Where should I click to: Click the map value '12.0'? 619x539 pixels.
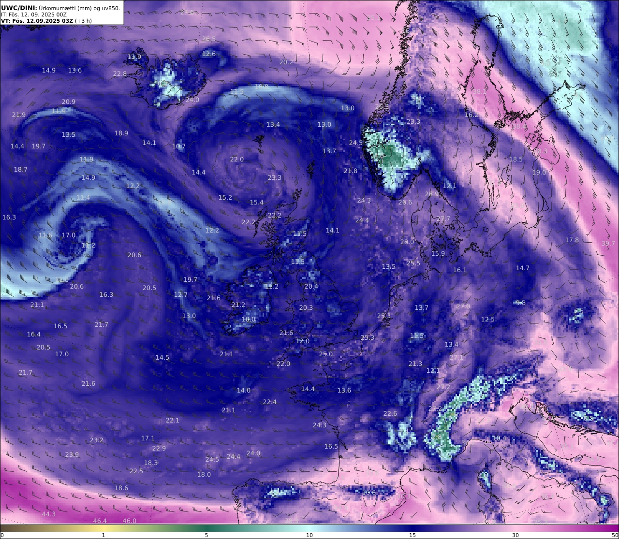303,341
